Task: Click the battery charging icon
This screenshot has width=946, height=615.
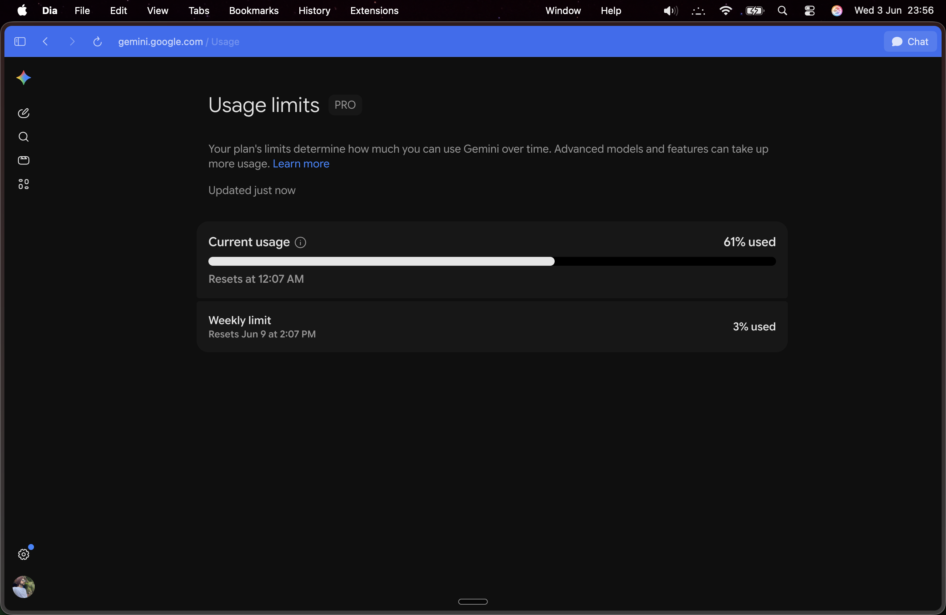Action: pos(755,11)
